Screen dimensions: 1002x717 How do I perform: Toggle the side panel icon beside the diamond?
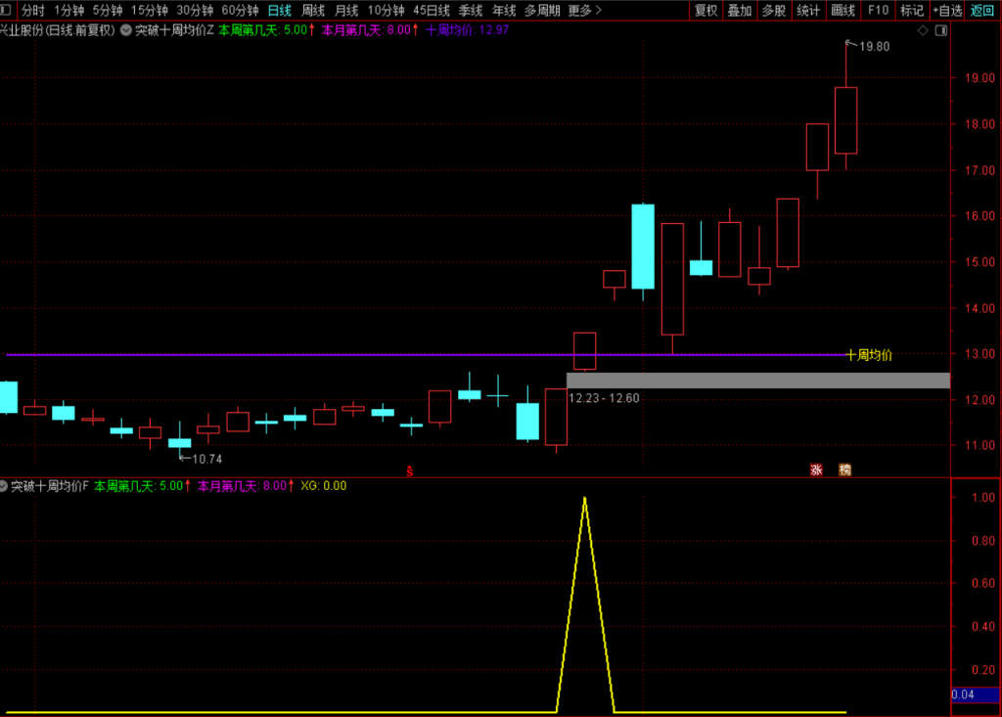pyautogui.click(x=941, y=30)
